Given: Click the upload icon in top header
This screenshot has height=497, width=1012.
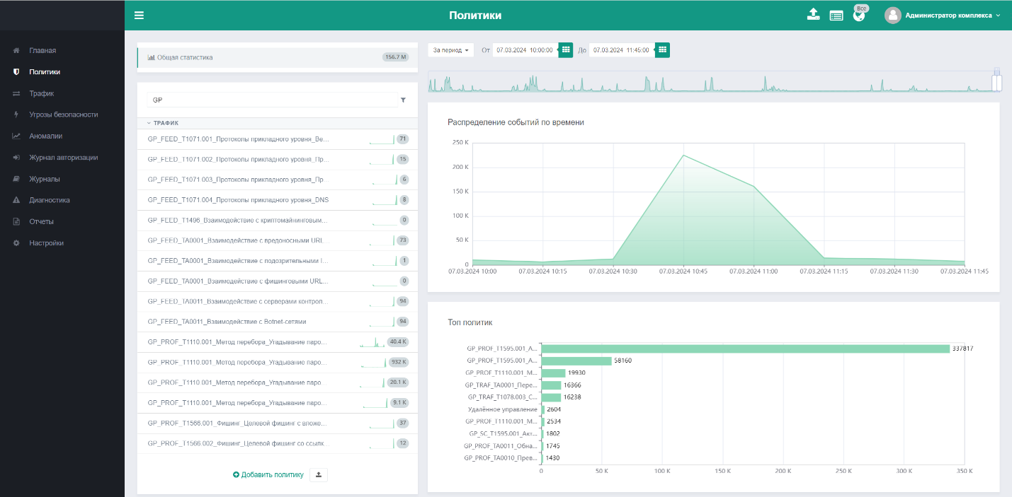Looking at the screenshot, I should [x=813, y=15].
